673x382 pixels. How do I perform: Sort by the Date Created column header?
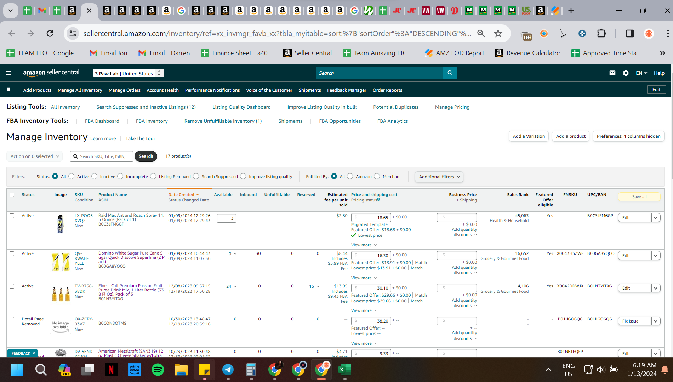(183, 195)
